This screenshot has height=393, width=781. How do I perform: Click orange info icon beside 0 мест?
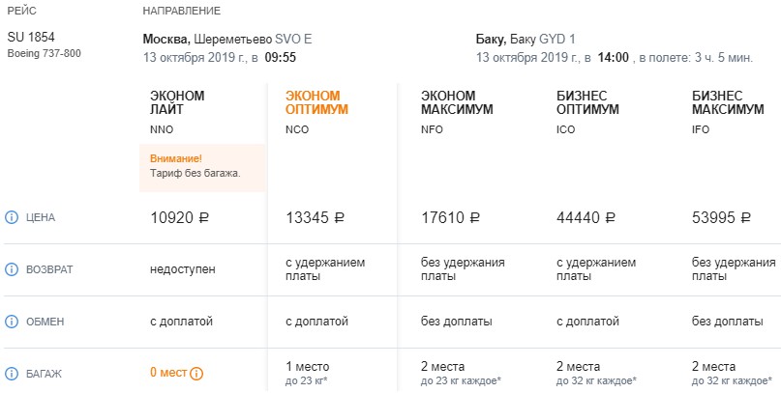tap(196, 373)
